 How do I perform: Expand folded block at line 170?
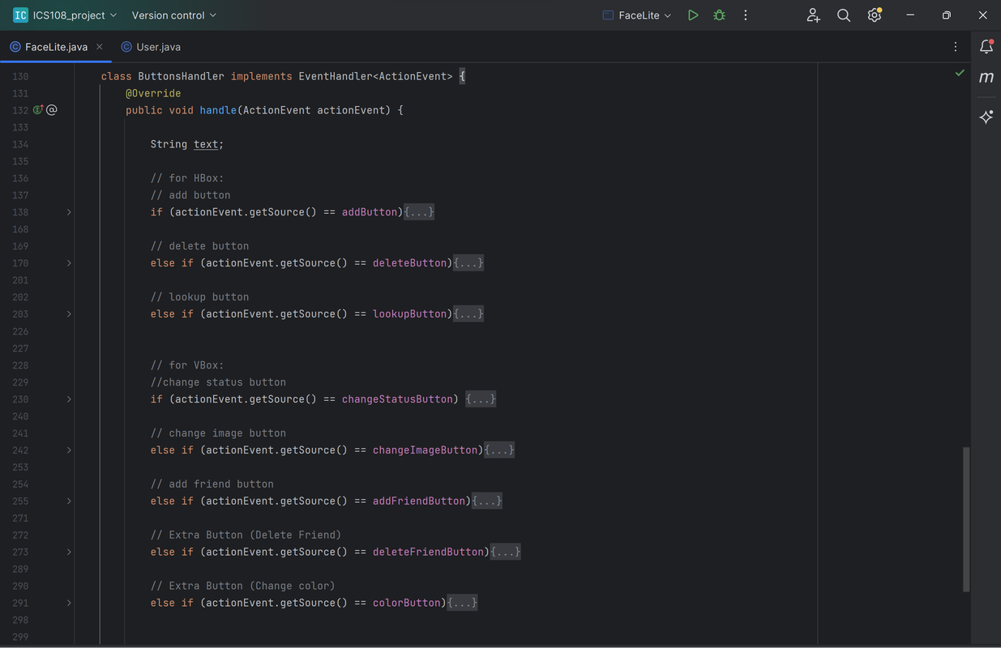coord(69,263)
